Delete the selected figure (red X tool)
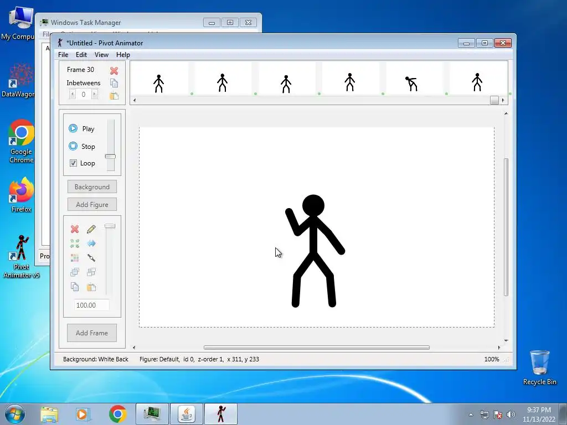 click(75, 229)
